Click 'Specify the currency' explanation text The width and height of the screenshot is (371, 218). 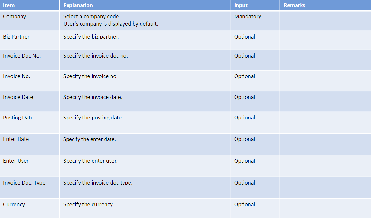pyautogui.click(x=88, y=204)
